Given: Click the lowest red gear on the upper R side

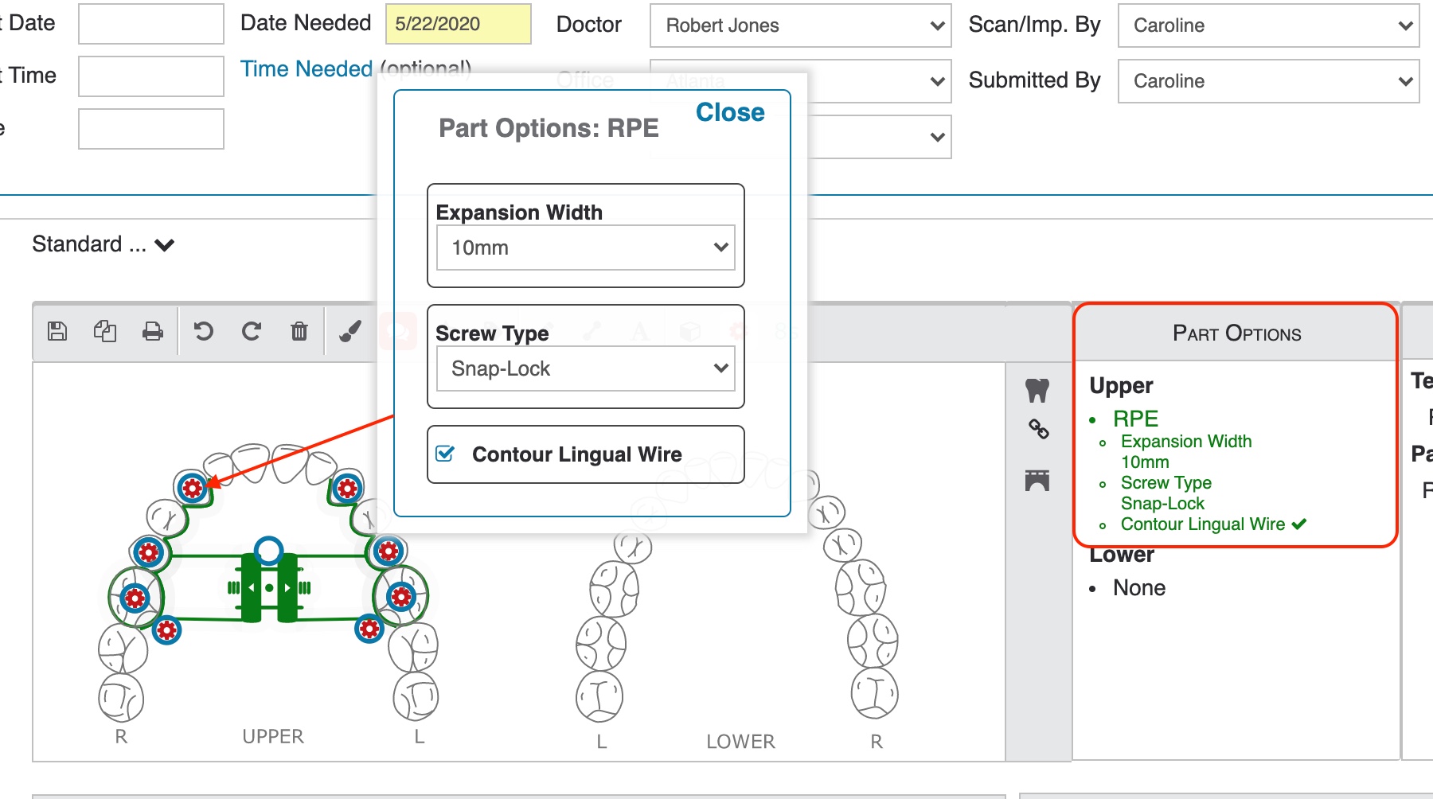Looking at the screenshot, I should coord(166,631).
